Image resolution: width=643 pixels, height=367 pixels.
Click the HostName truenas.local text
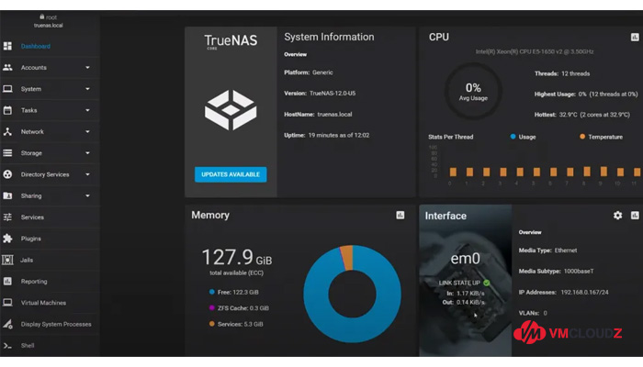click(x=318, y=115)
